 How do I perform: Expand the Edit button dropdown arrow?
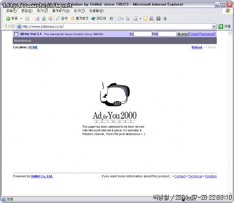click(x=140, y=19)
